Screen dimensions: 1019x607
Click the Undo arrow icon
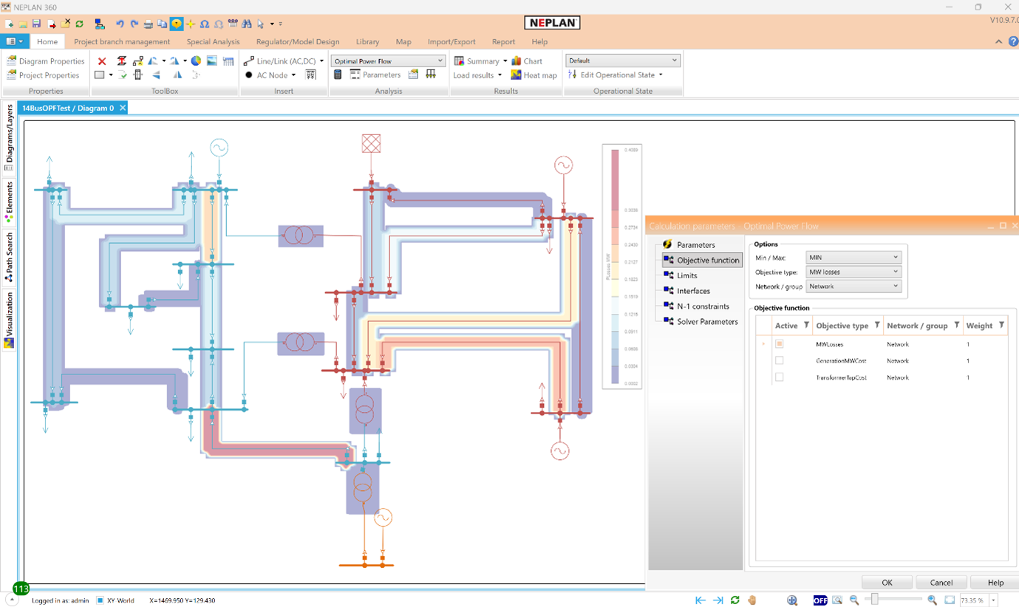coord(120,24)
